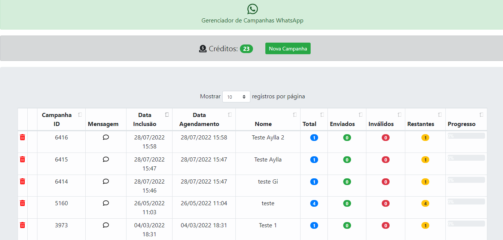Delete campaign 6416 using trash icon
503x240 pixels.
[x=22, y=138]
